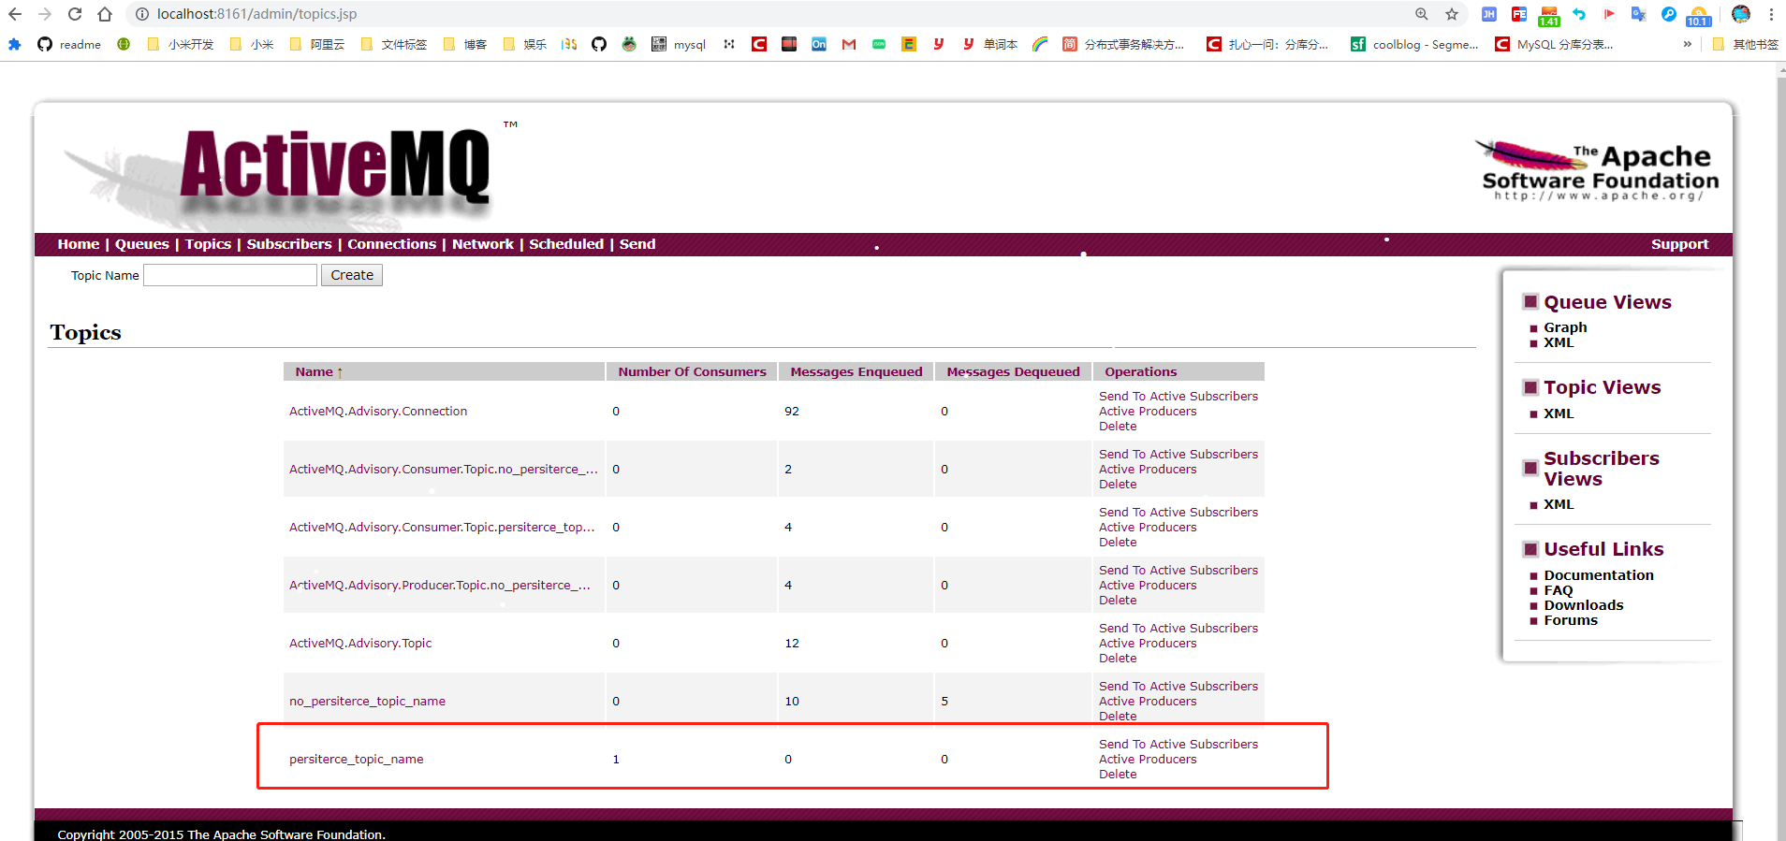Click the page vertical scrollbar
This screenshot has width=1786, height=841.
pos(1780,451)
